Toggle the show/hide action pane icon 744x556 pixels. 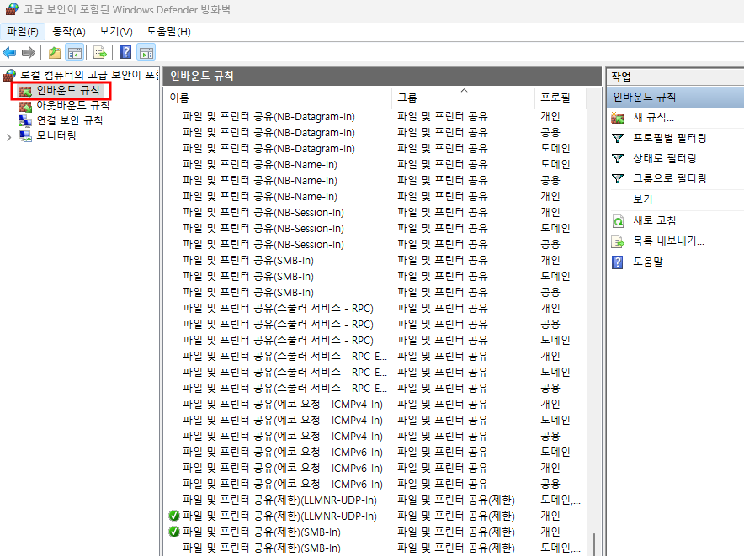coord(146,53)
